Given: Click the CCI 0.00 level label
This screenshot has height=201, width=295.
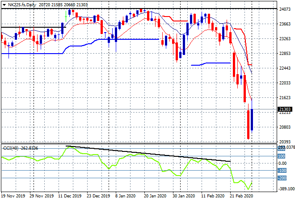Looking at the screenshot, I should click(282, 163).
